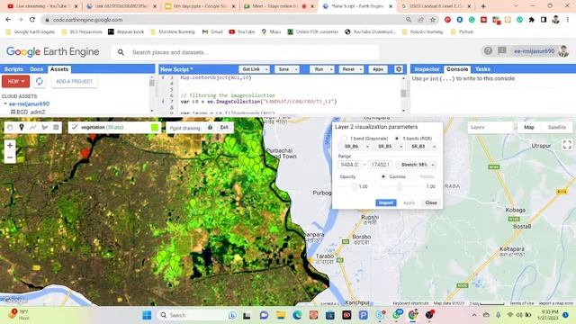
Task: Open the Save dropdown arrow
Action: click(296, 69)
